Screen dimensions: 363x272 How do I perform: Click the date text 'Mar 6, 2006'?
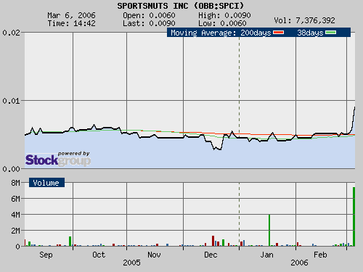click(x=71, y=15)
